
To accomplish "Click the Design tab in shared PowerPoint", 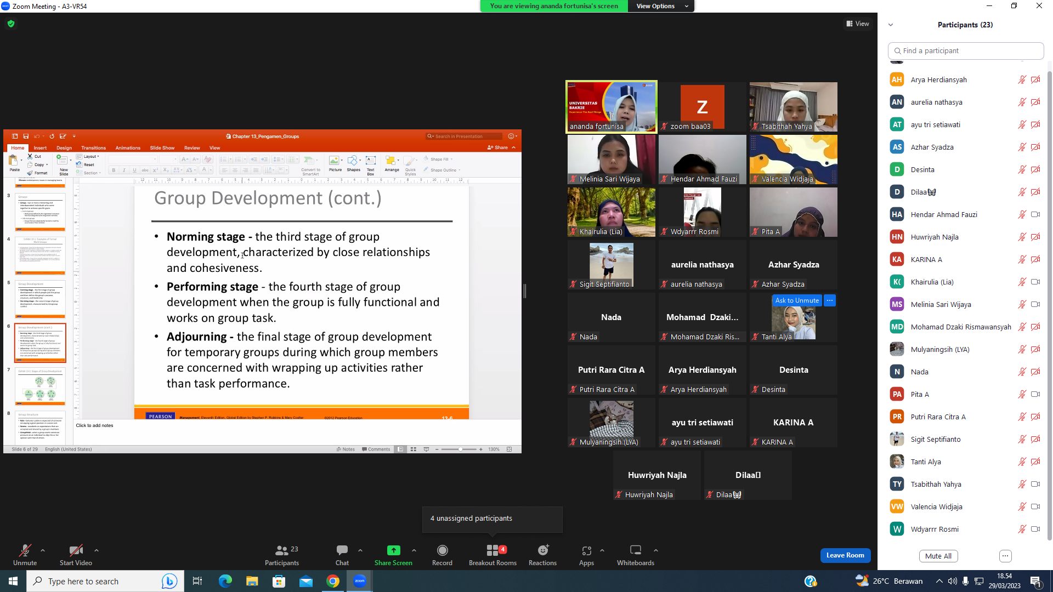I will tap(64, 148).
